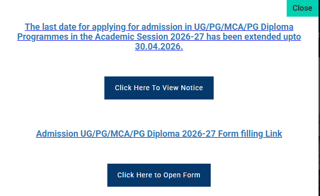This screenshot has height=196, width=320.
Task: Click the 'Click Here To View Notice' button
Action: (159, 88)
